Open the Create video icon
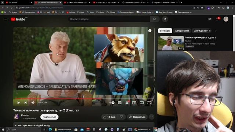 click(210, 19)
